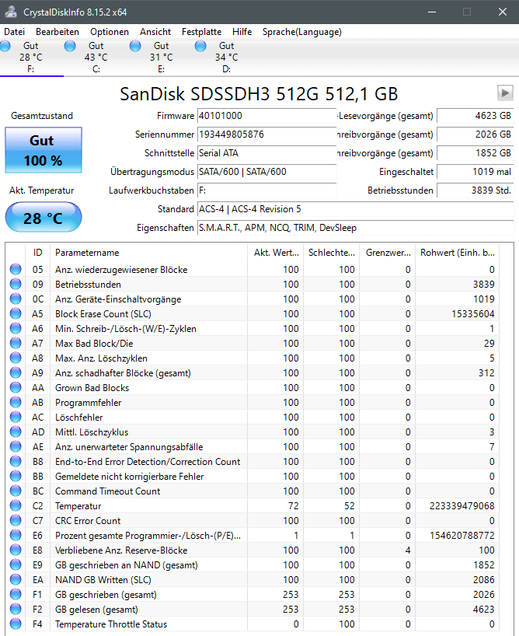Click status icon of Mittl. Löschzyklus row
This screenshot has width=519, height=636.
(16, 432)
